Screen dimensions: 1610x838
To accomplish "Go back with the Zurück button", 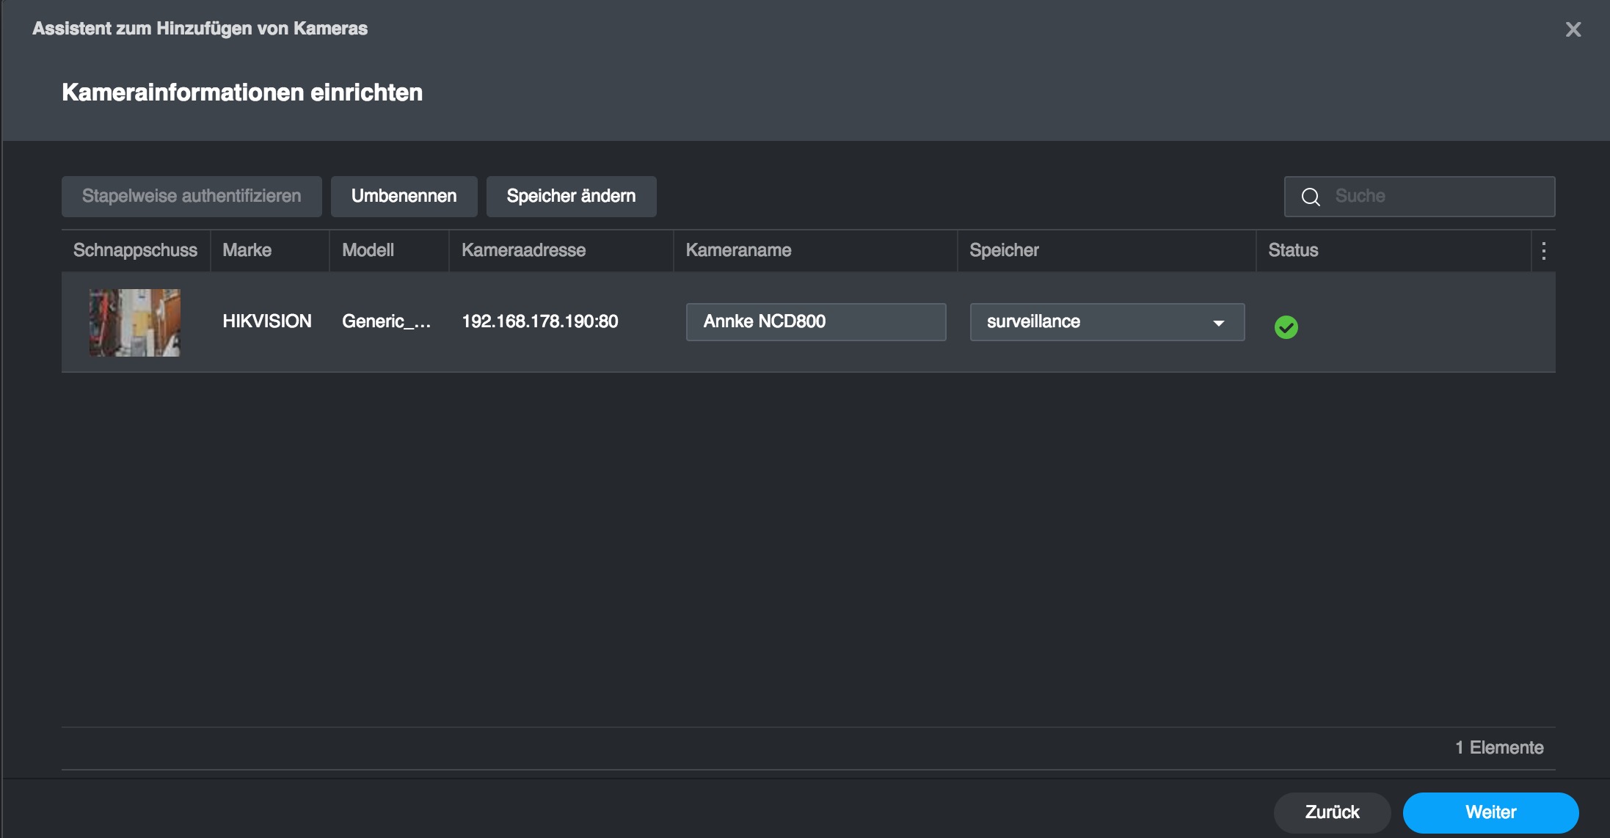I will point(1331,812).
